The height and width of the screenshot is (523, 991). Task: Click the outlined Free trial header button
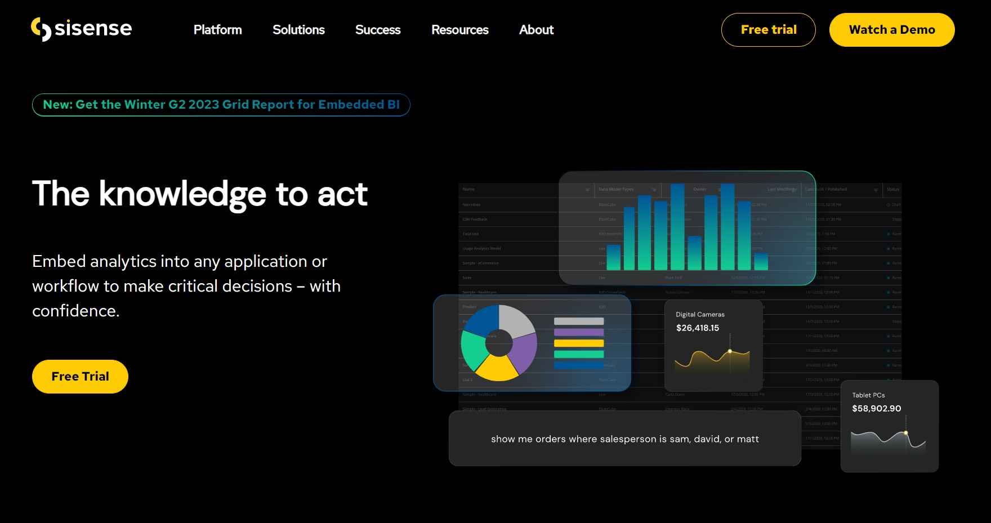pos(769,30)
